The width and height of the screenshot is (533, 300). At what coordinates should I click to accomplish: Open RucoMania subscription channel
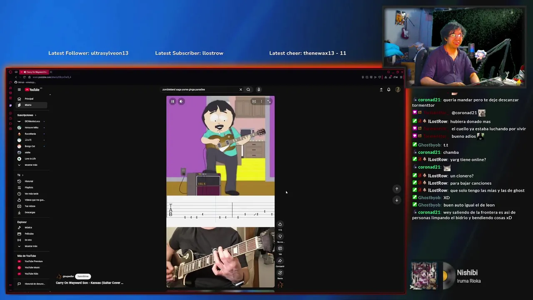[31, 134]
